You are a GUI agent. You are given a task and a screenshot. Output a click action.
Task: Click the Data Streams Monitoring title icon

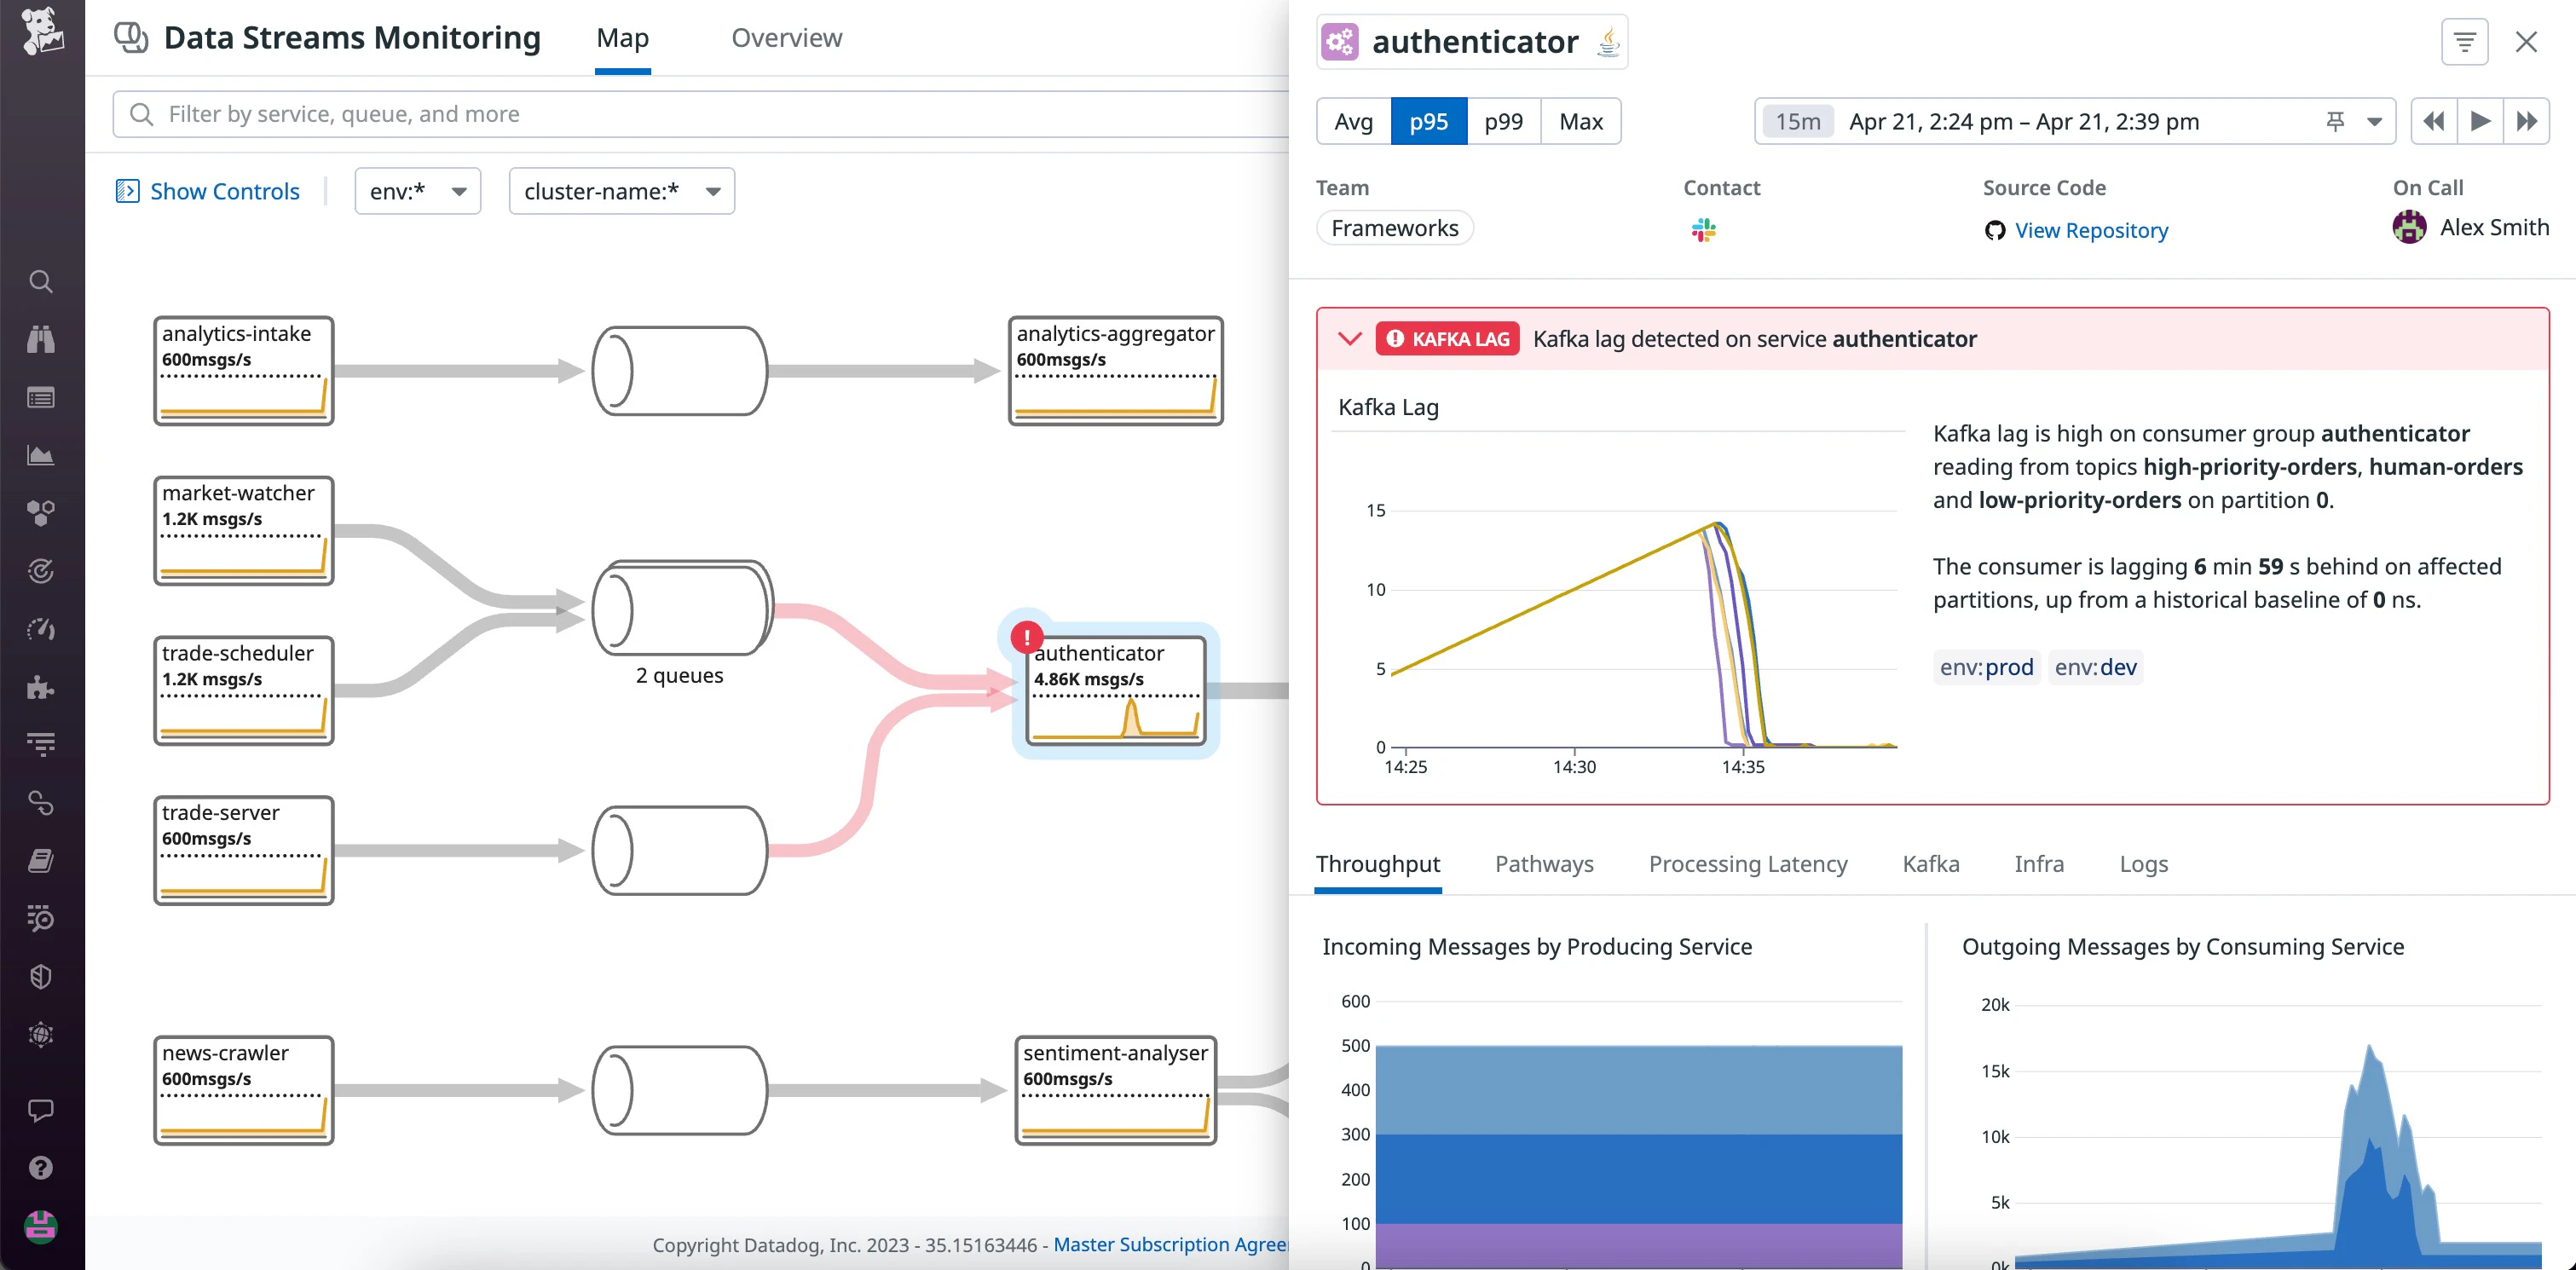pyautogui.click(x=131, y=38)
